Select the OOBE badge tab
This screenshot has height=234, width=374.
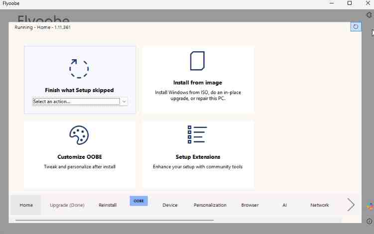point(138,201)
